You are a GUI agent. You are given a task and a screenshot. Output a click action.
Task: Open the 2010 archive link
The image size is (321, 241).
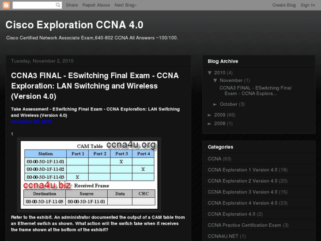(x=219, y=73)
